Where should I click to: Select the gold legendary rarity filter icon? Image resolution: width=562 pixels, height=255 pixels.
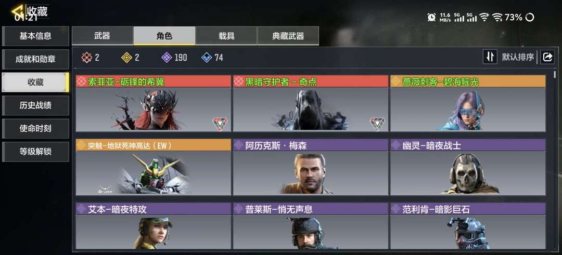click(126, 58)
